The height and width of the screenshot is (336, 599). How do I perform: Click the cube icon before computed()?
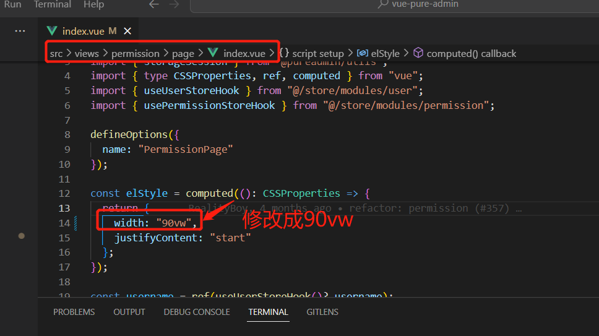point(418,53)
